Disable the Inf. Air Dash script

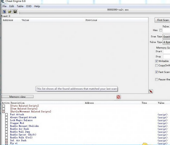click(6, 141)
